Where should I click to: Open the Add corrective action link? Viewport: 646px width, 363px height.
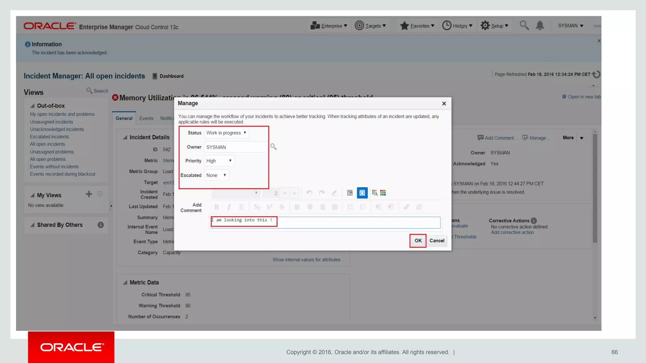pyautogui.click(x=512, y=233)
